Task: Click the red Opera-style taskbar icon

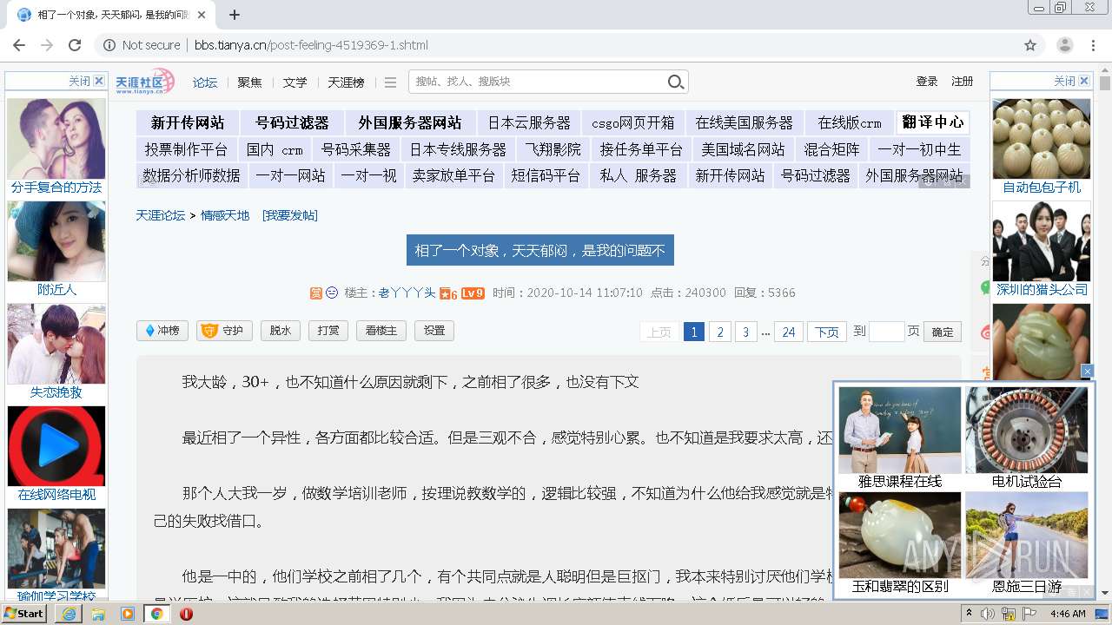Action: pyautogui.click(x=186, y=614)
